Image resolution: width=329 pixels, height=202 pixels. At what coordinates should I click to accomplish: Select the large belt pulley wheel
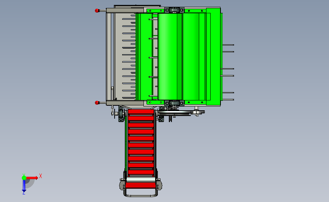(x=175, y=113)
